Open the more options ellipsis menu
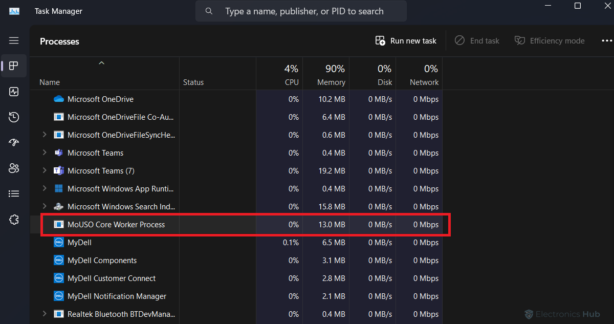 point(606,40)
